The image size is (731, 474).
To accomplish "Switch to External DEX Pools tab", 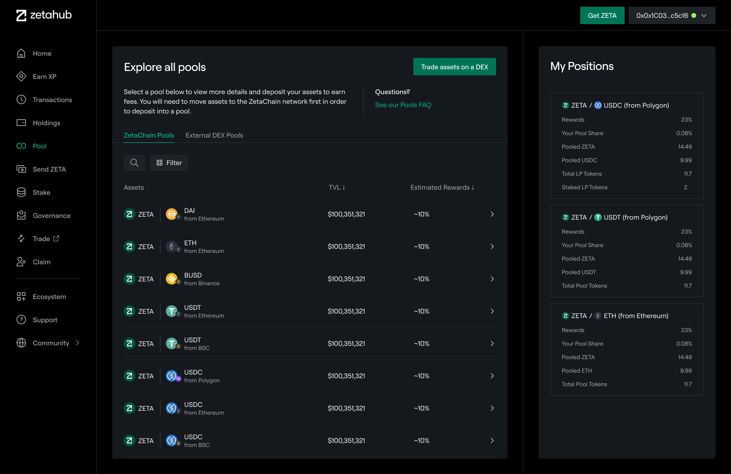I will click(x=214, y=136).
